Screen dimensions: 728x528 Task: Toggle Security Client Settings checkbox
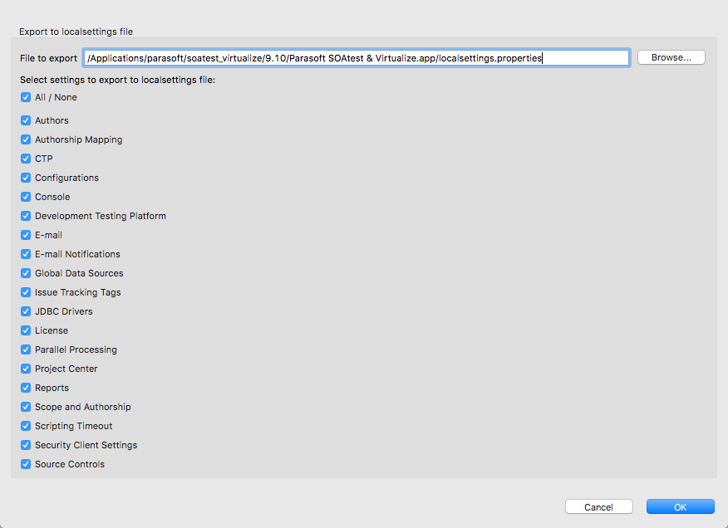26,445
